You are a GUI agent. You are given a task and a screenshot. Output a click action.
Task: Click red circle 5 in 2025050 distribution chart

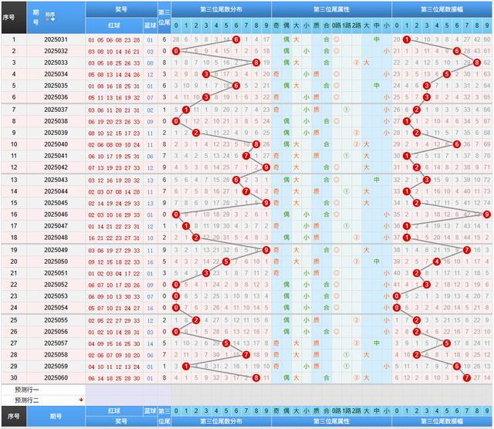coord(226,262)
